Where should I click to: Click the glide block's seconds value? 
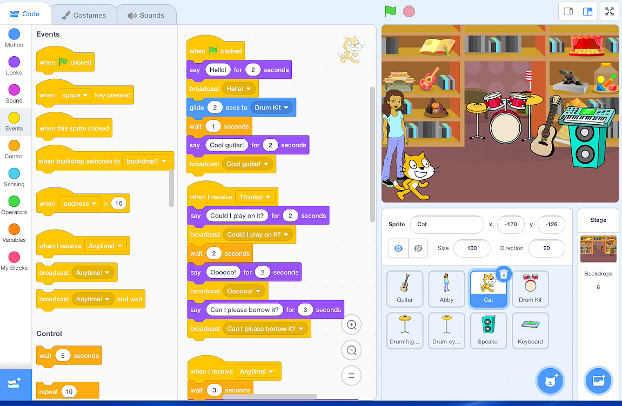click(215, 107)
